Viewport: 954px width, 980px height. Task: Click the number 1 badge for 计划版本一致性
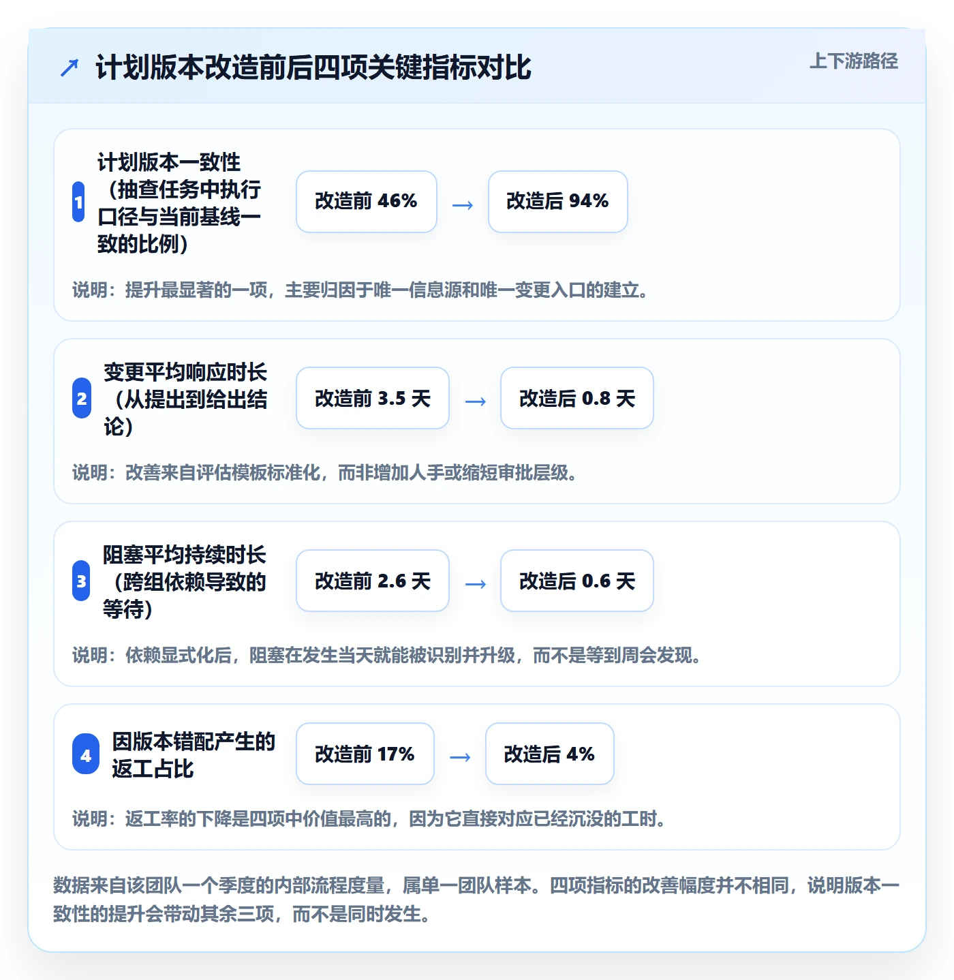coord(78,202)
